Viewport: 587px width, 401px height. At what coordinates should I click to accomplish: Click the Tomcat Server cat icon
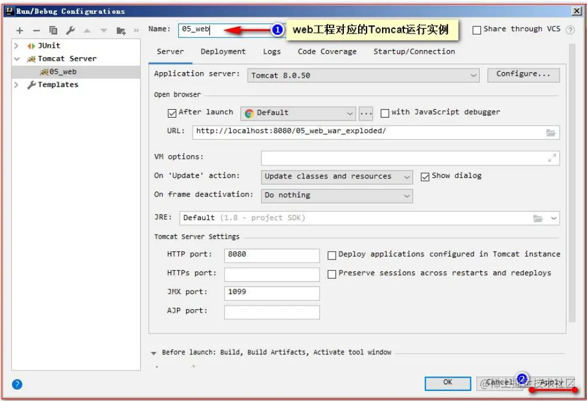click(x=32, y=59)
